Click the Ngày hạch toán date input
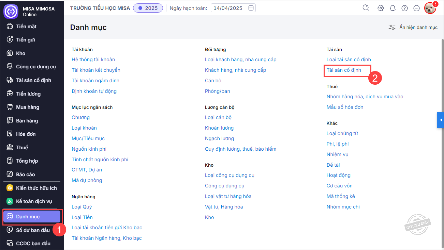The width and height of the screenshot is (444, 250). point(228,8)
